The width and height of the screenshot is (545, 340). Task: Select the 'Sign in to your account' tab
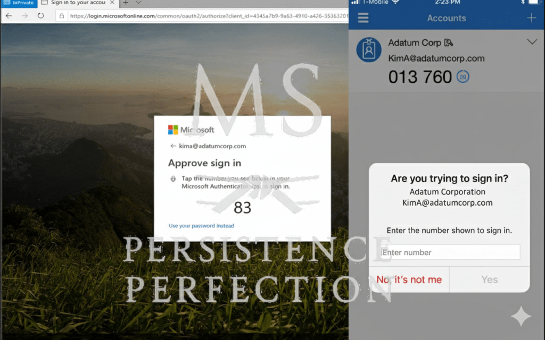click(x=77, y=3)
